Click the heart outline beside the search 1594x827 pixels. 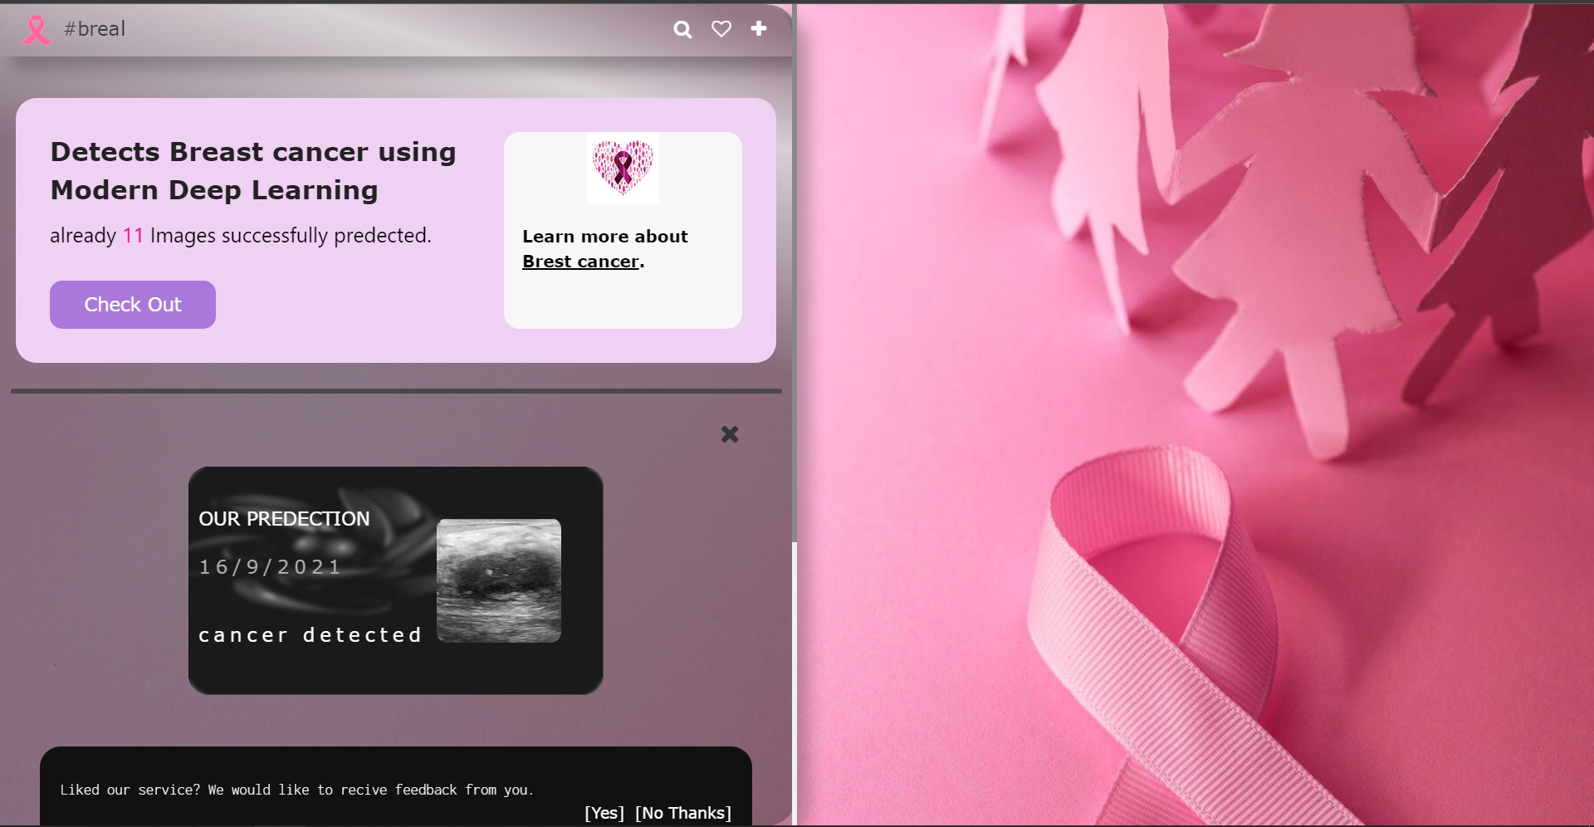[721, 29]
